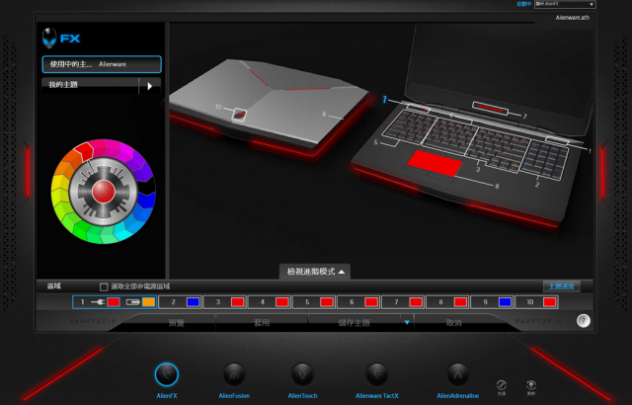
Task: Open the 主題速度 theme tempo link
Action: [562, 286]
